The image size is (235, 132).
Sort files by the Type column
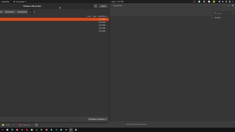click(94, 16)
